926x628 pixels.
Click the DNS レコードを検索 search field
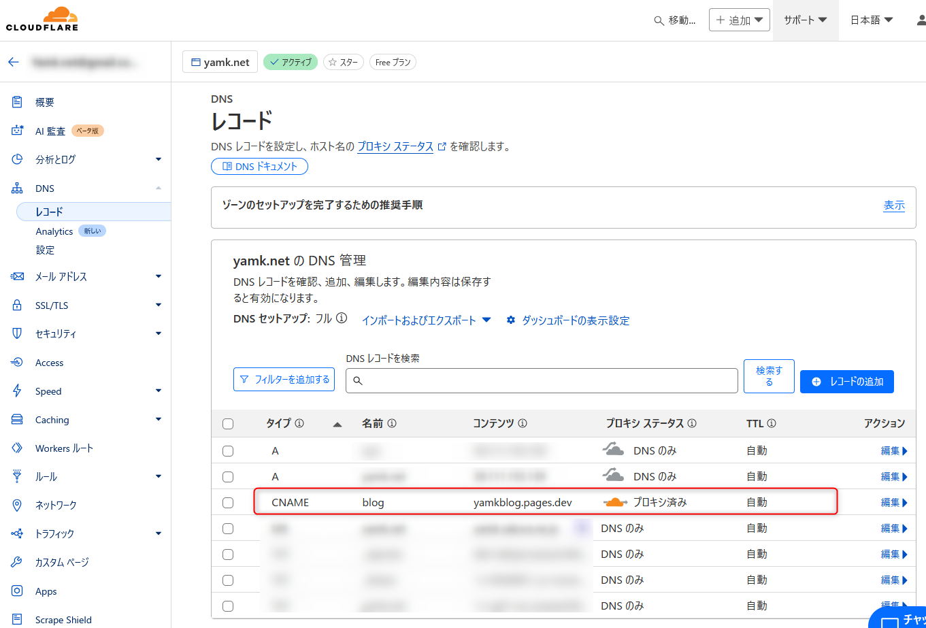542,381
